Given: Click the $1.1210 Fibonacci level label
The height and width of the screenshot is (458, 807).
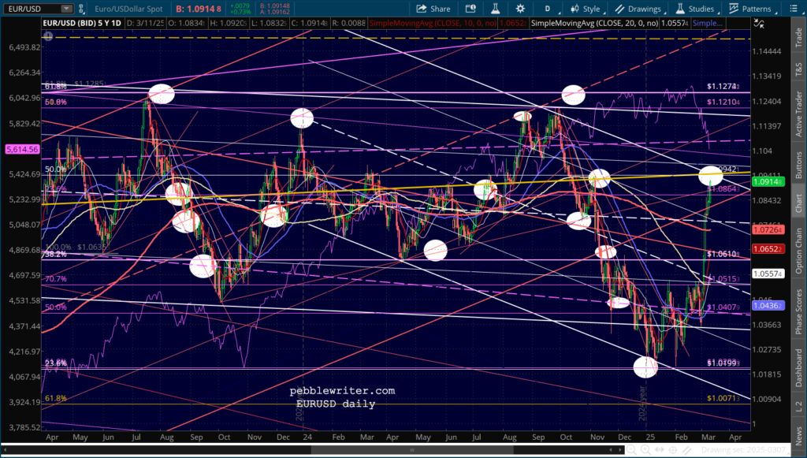Looking at the screenshot, I should pyautogui.click(x=723, y=102).
